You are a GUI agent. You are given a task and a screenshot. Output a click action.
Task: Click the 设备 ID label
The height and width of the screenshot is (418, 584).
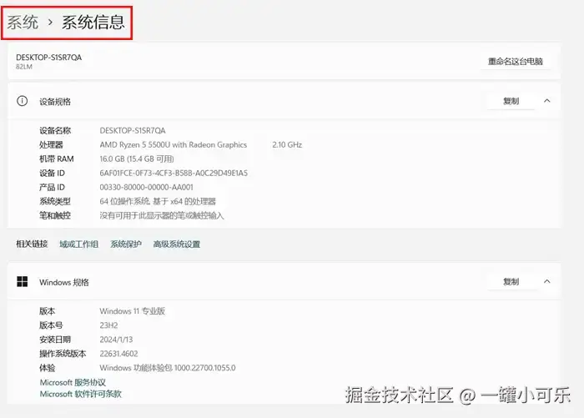pos(52,173)
